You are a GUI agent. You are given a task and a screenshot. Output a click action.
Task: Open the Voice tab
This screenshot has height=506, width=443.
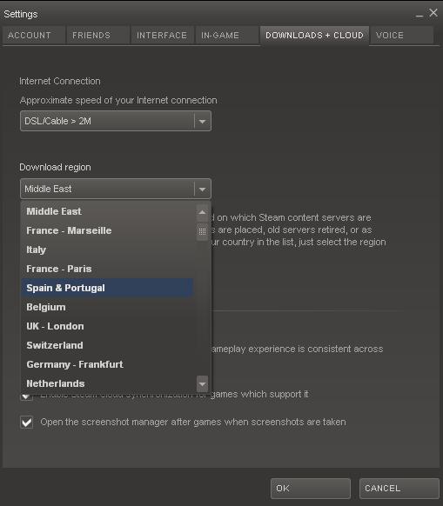tap(401, 35)
